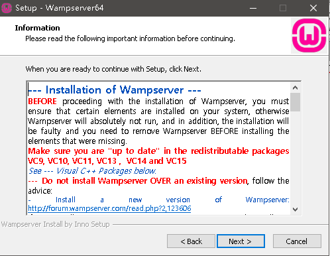Click the scroll up arrow in the info box
Viewport: 330px width, 256px height.
tap(295, 88)
